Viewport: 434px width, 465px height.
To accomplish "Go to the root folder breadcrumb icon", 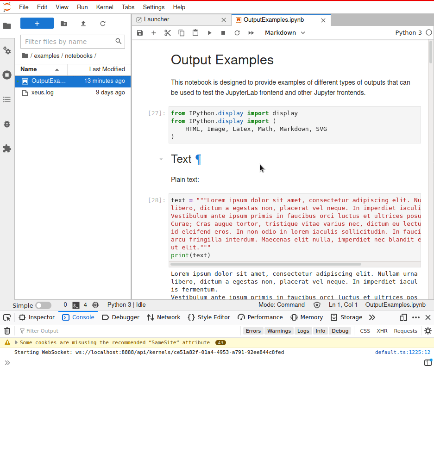I will [25, 56].
